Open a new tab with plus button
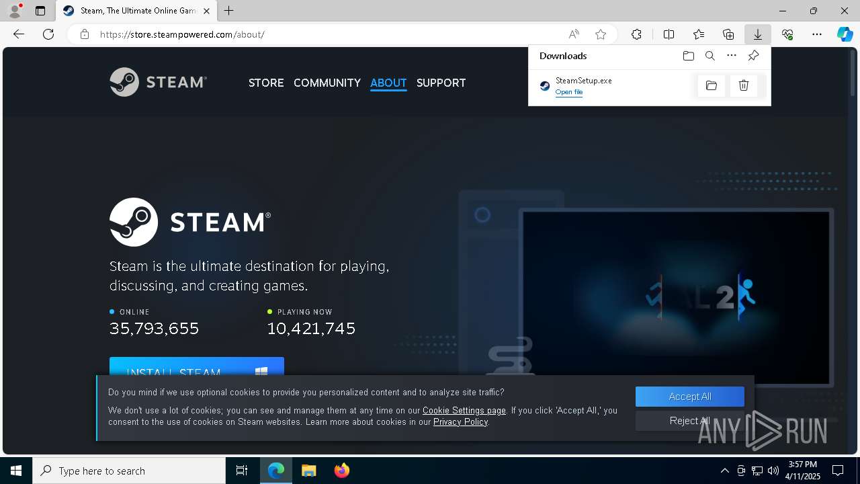The image size is (860, 484). click(229, 11)
